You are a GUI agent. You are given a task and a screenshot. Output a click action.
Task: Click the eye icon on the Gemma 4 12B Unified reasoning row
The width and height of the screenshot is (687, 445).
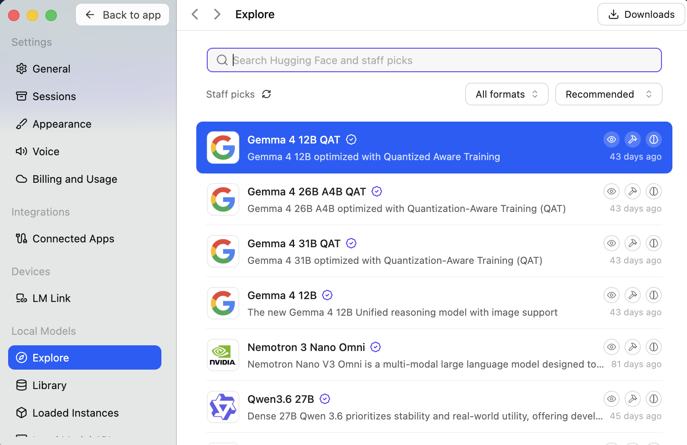pyautogui.click(x=612, y=295)
